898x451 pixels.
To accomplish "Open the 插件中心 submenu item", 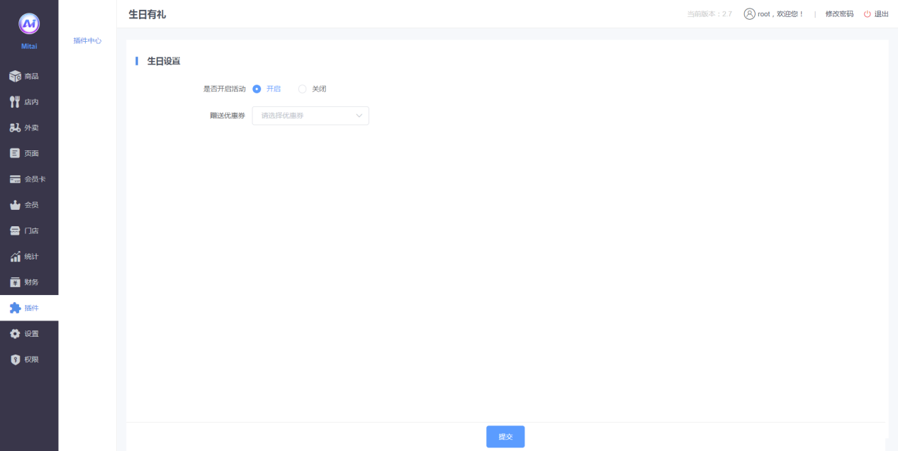I will (x=87, y=41).
